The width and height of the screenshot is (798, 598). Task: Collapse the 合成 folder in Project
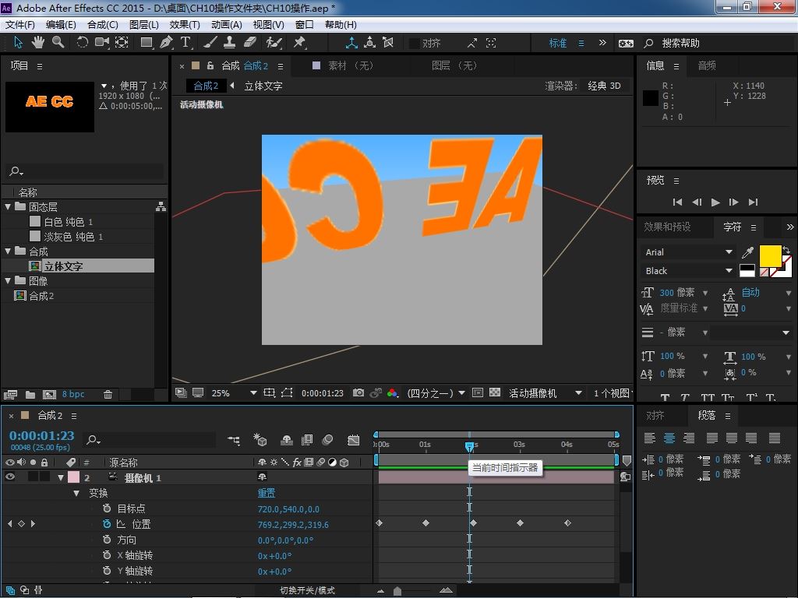[x=8, y=252]
